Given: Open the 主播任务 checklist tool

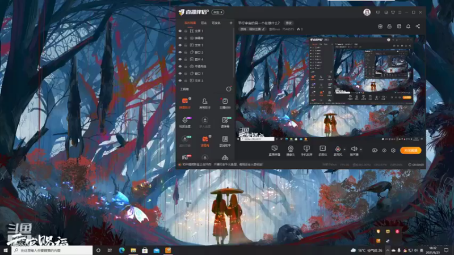Looking at the screenshot, I should (225, 103).
